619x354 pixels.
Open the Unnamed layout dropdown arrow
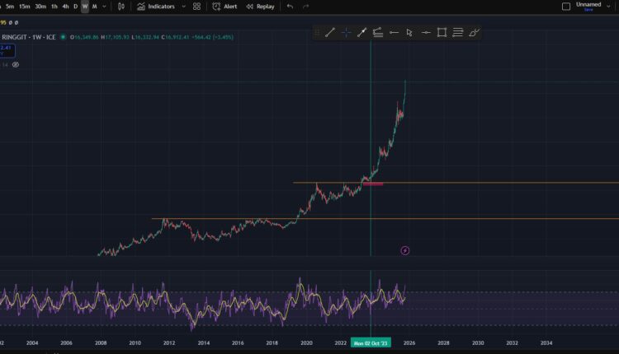tap(611, 7)
